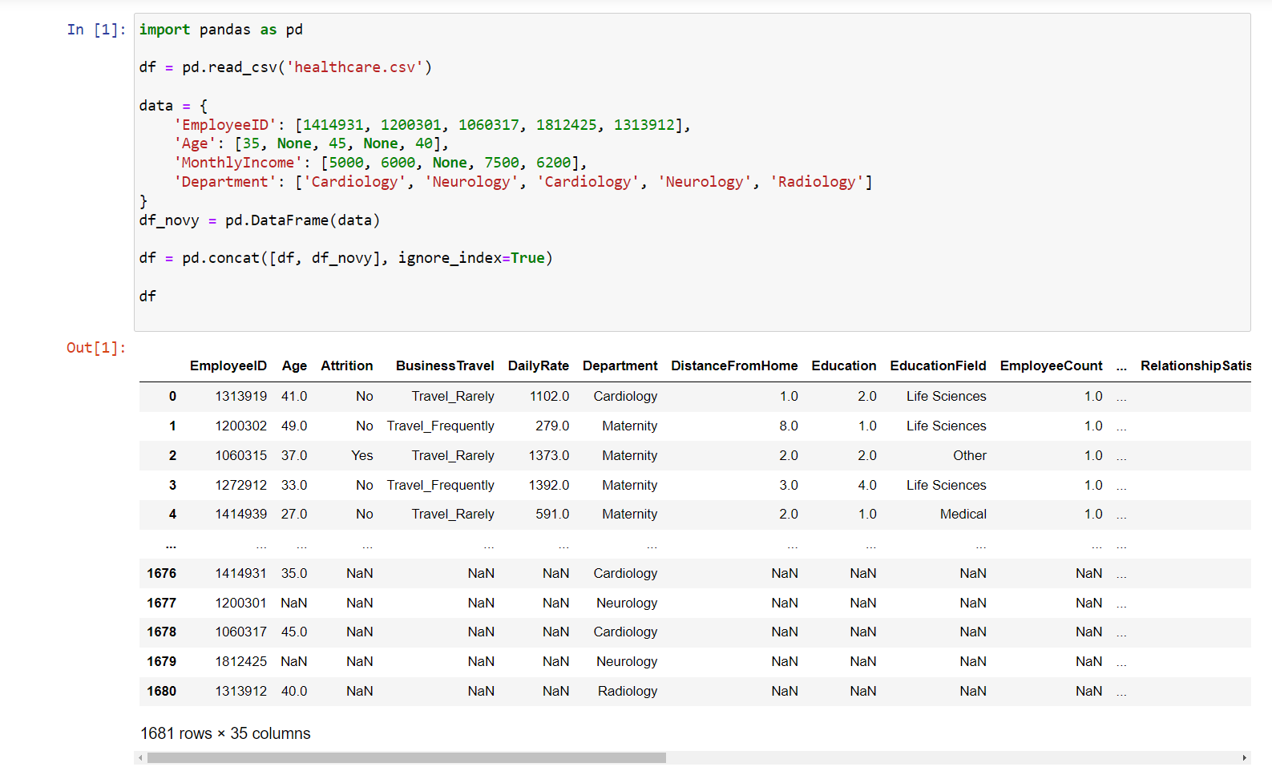Viewport: 1272px width, 767px height.
Task: Click EmployeeID cell 1272912
Action: [x=241, y=485]
